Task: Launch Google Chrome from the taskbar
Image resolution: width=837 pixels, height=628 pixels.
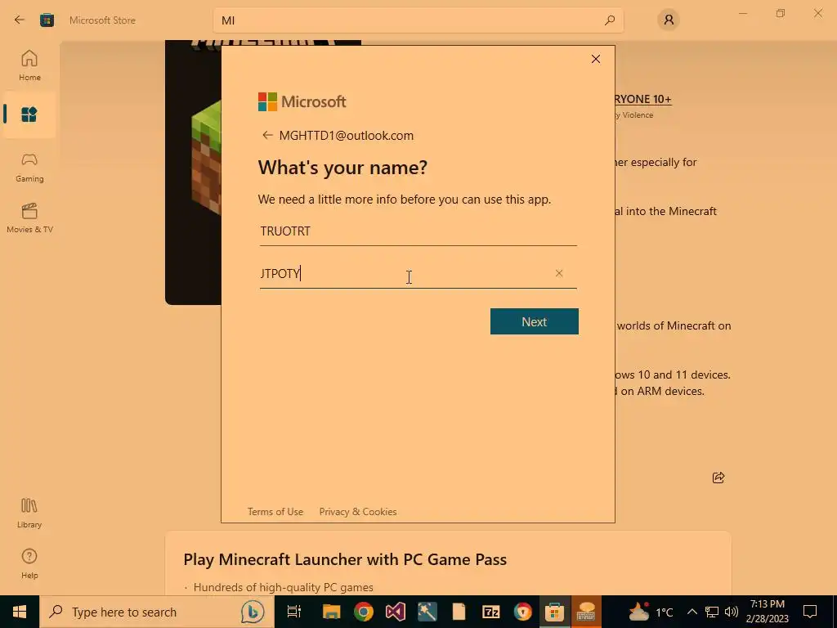Action: pos(364,612)
